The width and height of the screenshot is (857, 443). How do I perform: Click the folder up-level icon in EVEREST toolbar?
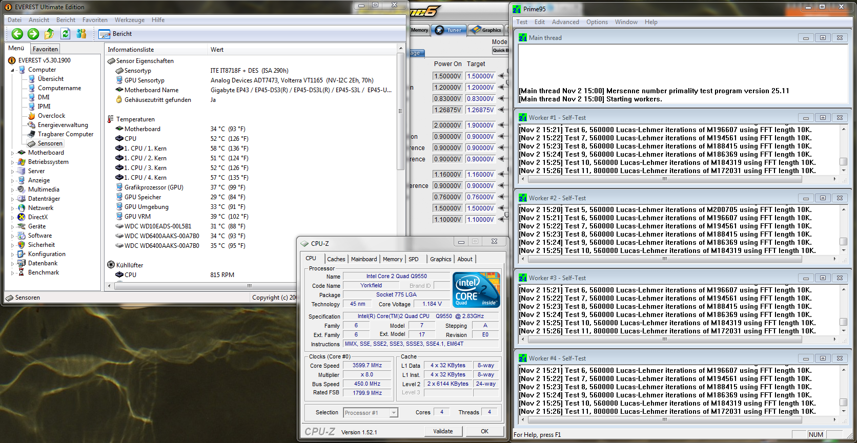(49, 34)
